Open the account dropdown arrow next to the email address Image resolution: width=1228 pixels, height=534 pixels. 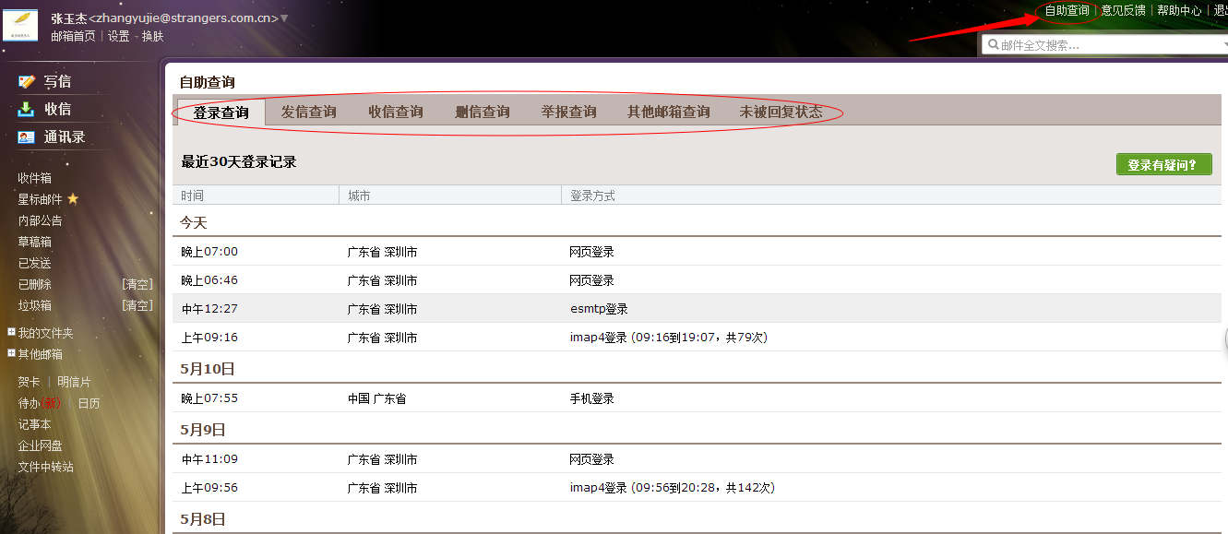(x=284, y=18)
